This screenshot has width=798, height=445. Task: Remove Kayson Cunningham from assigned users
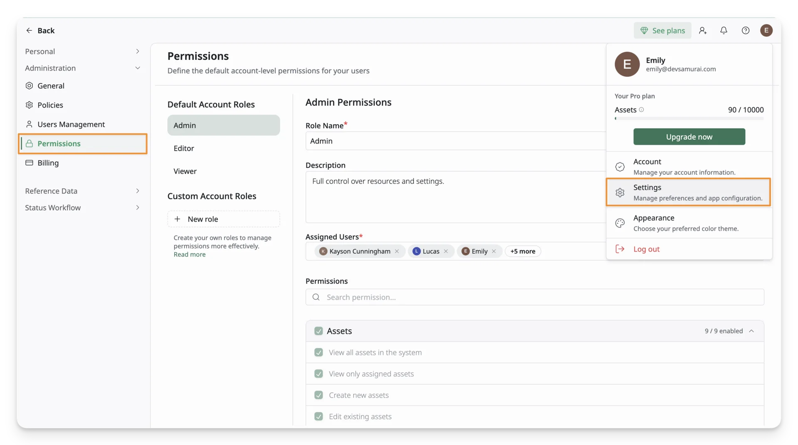click(397, 251)
